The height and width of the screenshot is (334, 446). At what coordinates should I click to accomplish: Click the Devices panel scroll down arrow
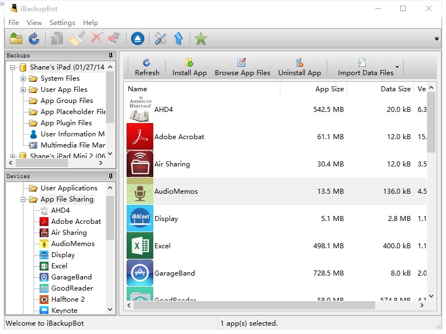[110, 310]
